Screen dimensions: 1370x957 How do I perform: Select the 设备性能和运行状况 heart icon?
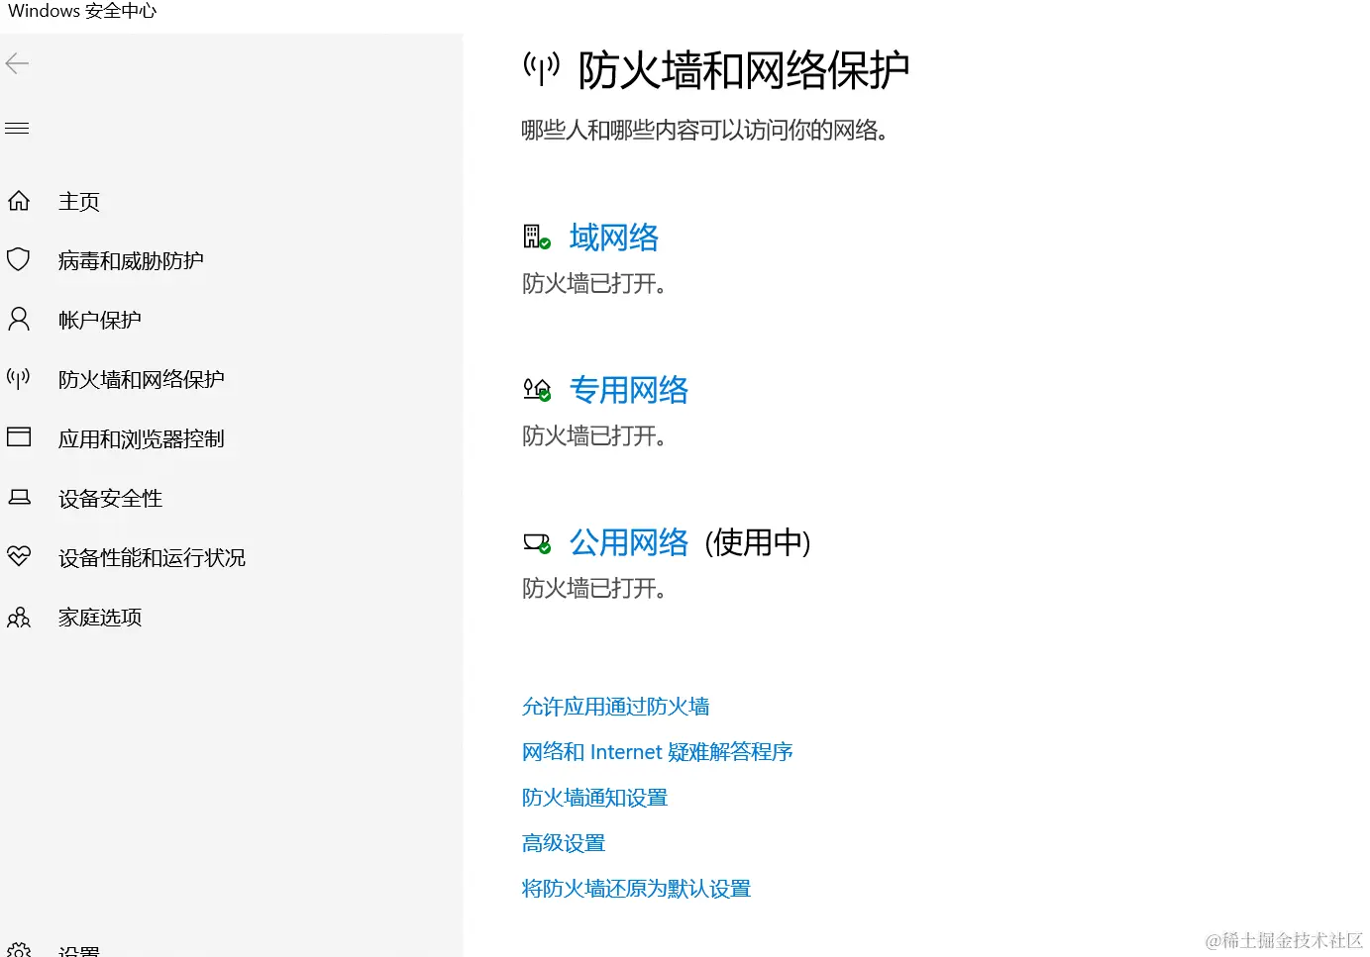[x=19, y=556]
